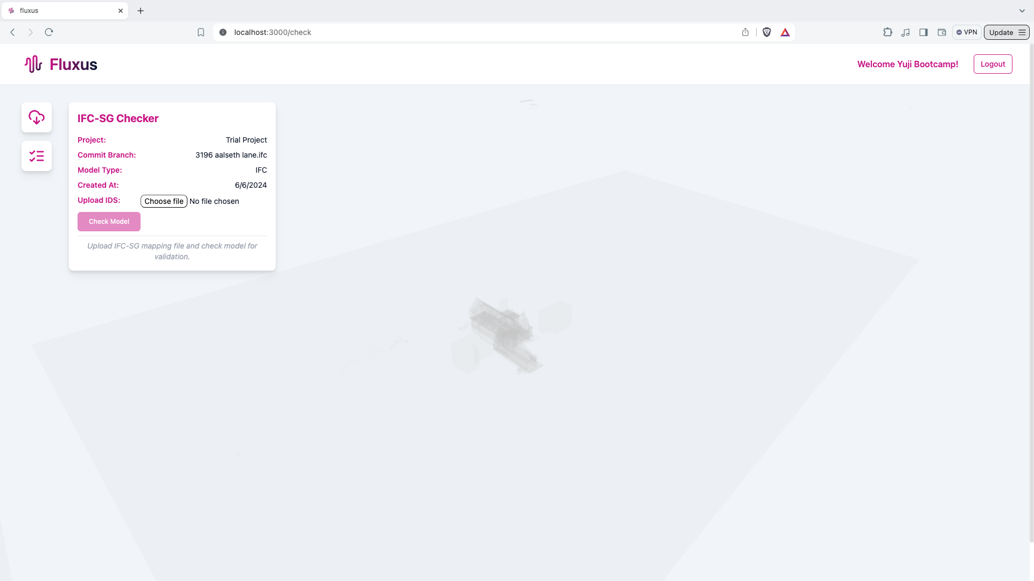Open the checklist checker panel icon
This screenshot has height=581, width=1034.
pos(37,156)
